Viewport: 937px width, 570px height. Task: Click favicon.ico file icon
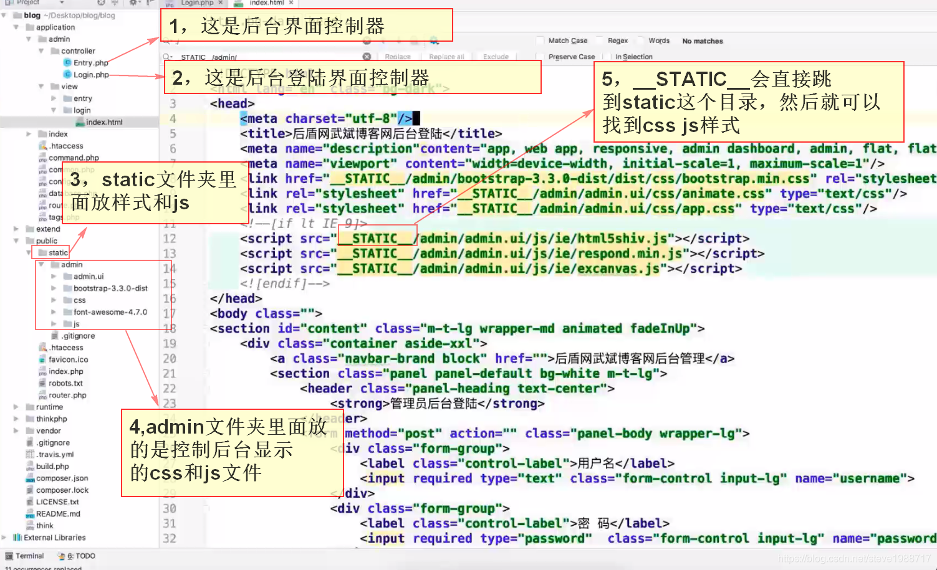42,359
